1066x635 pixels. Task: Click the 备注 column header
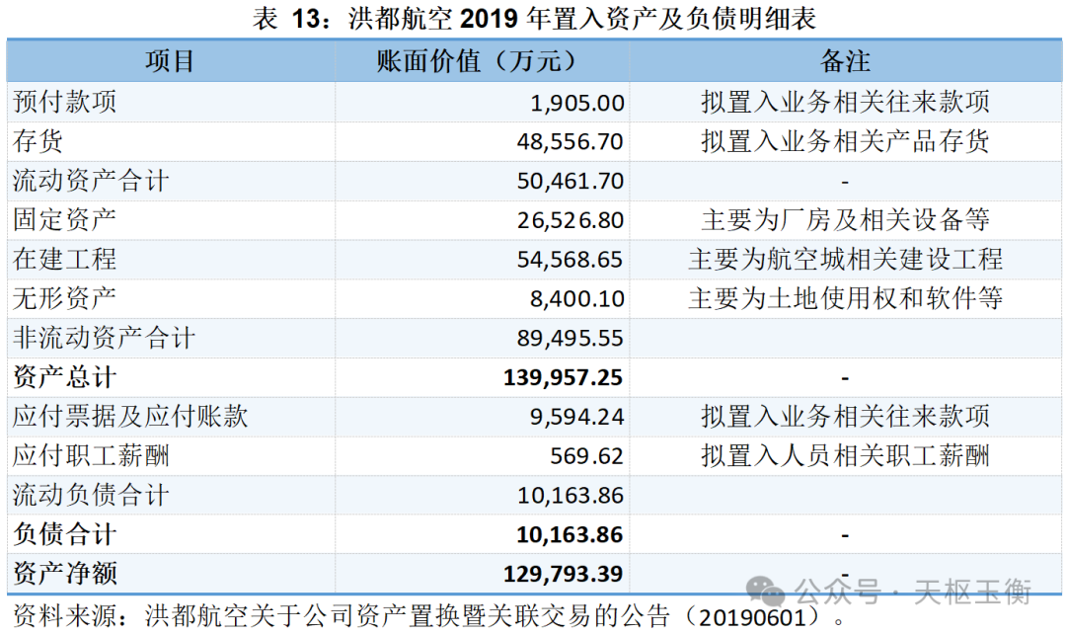pos(845,61)
